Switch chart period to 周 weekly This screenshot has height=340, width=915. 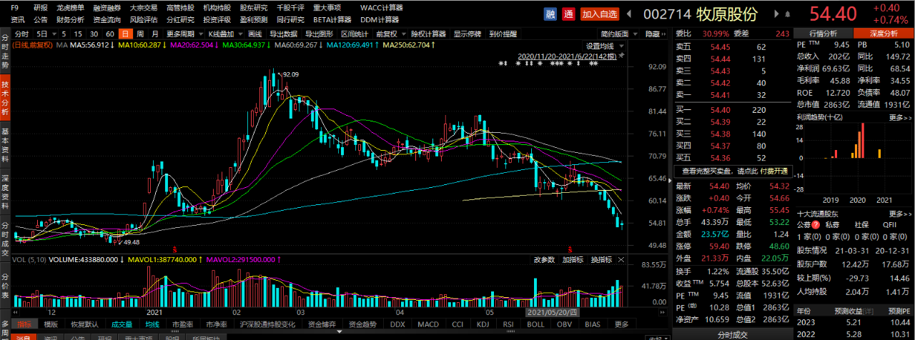(140, 34)
